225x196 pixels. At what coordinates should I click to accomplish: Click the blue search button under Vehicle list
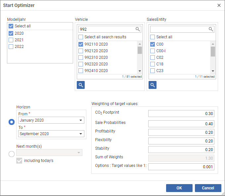click(x=81, y=85)
